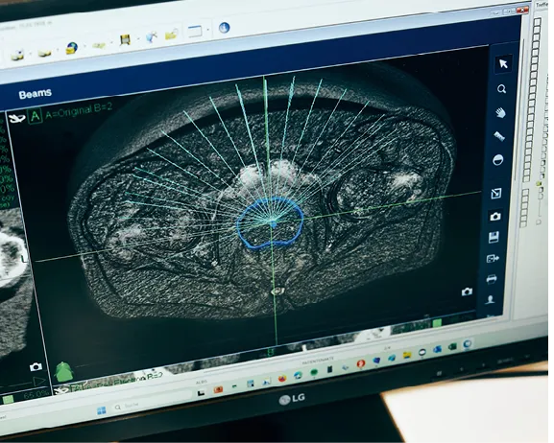Open the half-circle contrast windowing tool

pos(497,160)
